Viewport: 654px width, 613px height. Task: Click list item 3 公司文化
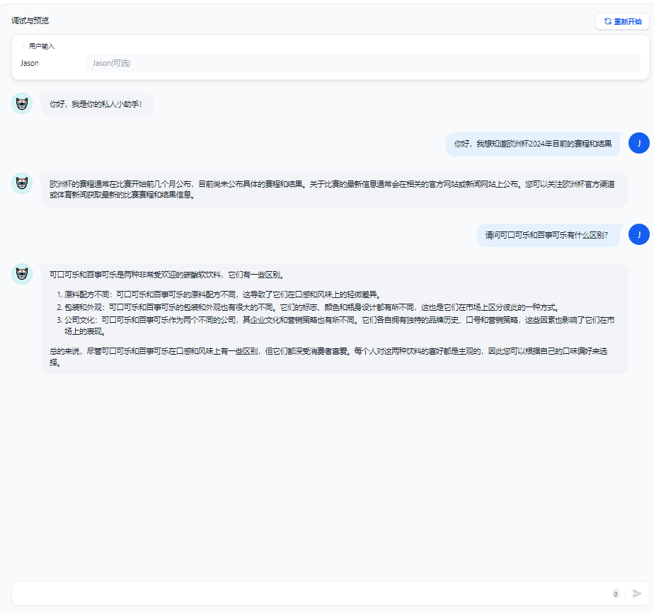335,326
